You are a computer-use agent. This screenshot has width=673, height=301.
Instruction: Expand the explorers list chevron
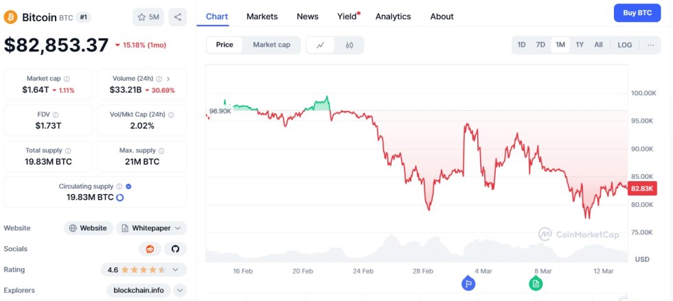(180, 290)
